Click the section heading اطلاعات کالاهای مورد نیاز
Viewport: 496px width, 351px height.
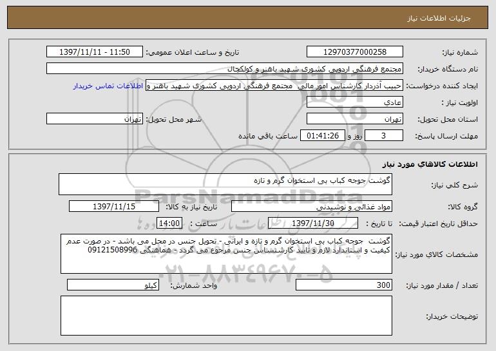click(x=430, y=164)
